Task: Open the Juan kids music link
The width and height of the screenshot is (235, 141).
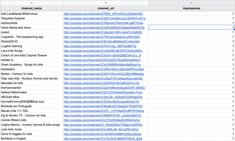Action: pyautogui.click(x=101, y=130)
